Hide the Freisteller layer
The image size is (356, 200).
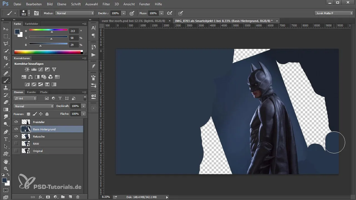point(16,122)
